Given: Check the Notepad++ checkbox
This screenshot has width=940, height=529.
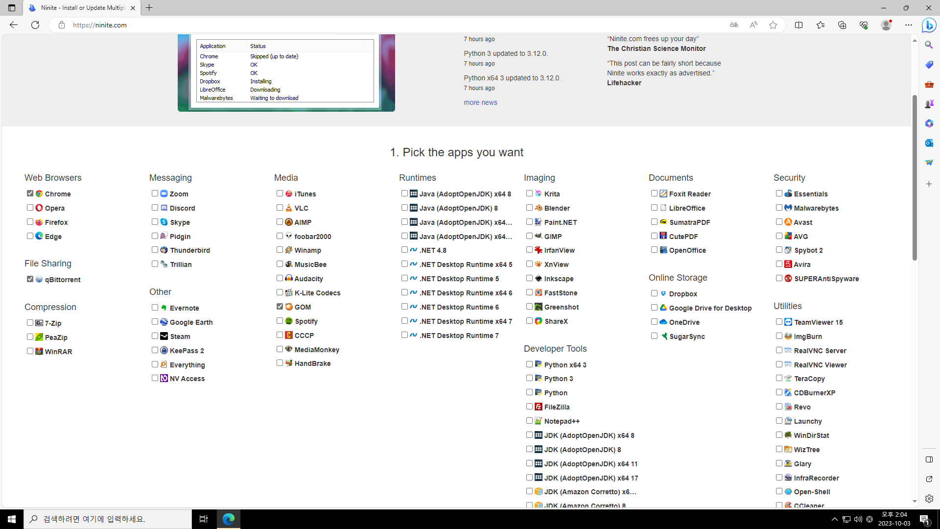Looking at the screenshot, I should coord(530,421).
